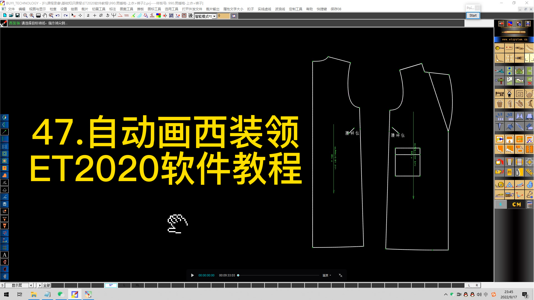Click the Start button at top right
The width and height of the screenshot is (534, 300).
(x=473, y=16)
